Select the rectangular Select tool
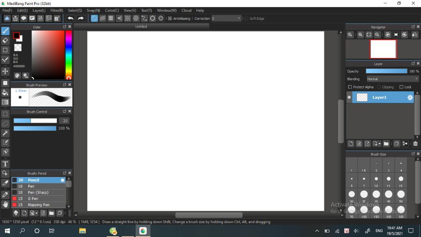 [x=5, y=114]
